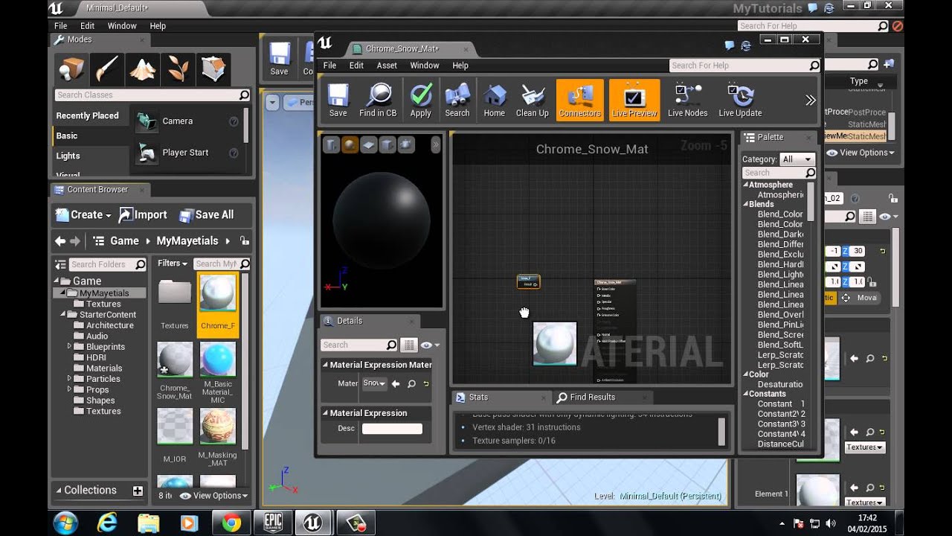Collapse the Atmosphere category in Palette
This screenshot has width=952, height=536.
point(746,185)
